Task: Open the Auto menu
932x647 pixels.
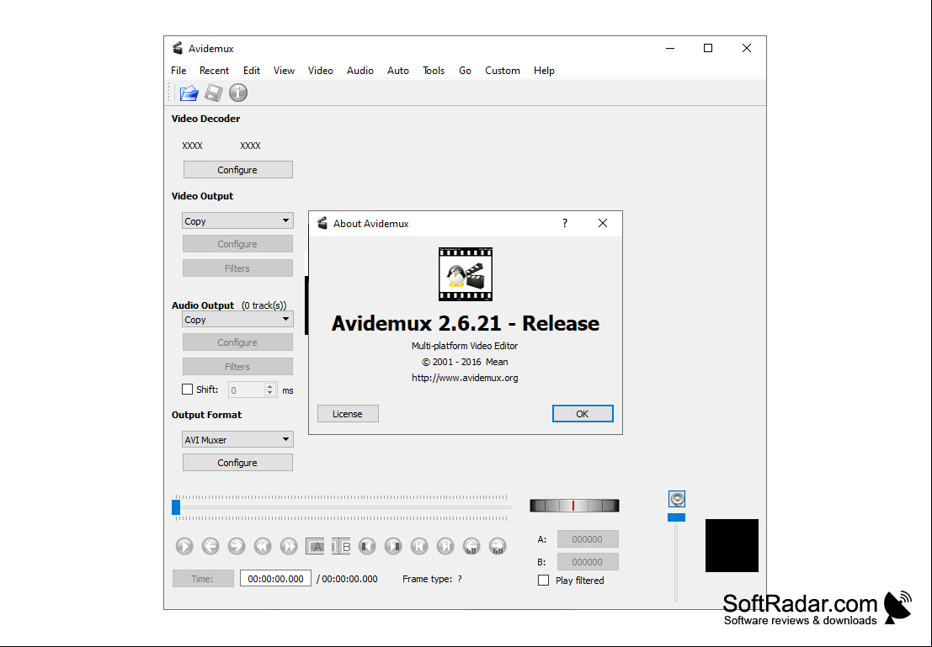Action: coord(398,70)
